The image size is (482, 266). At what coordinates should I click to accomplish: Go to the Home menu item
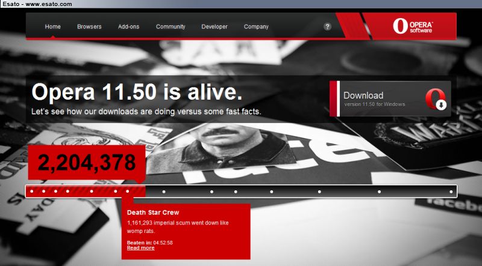[x=53, y=26]
